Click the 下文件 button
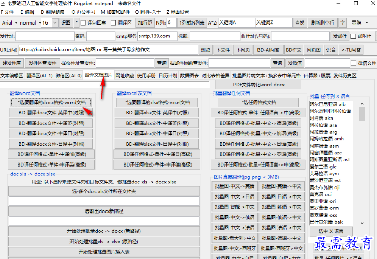The image size is (377, 259). click(x=223, y=50)
